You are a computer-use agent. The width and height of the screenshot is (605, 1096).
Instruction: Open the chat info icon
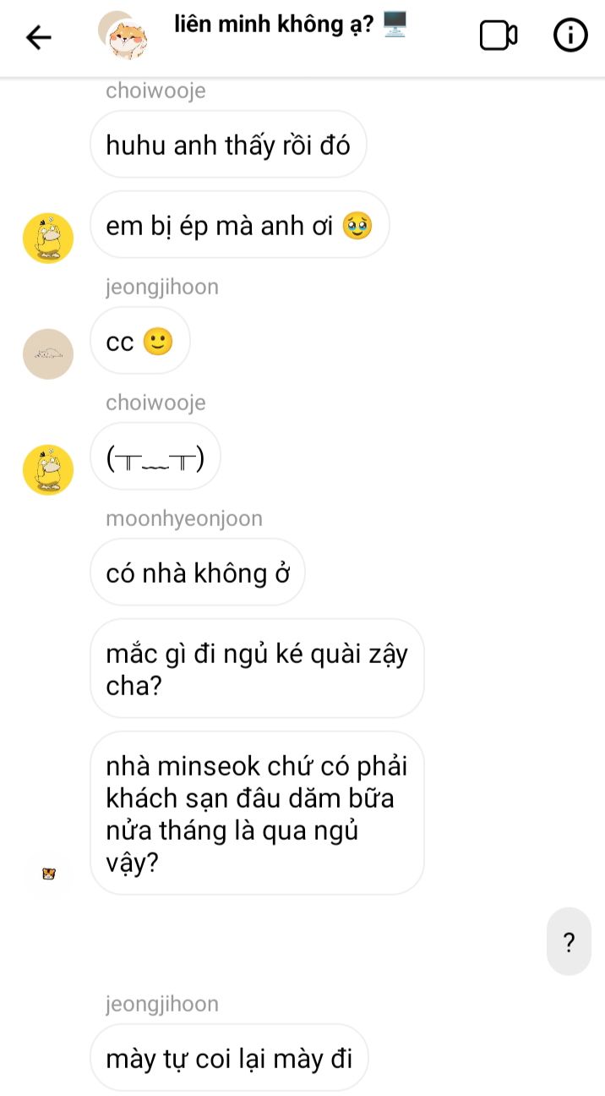(570, 36)
